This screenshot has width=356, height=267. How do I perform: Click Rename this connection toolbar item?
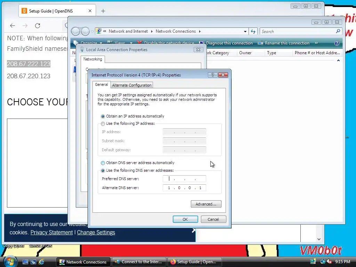point(284,43)
